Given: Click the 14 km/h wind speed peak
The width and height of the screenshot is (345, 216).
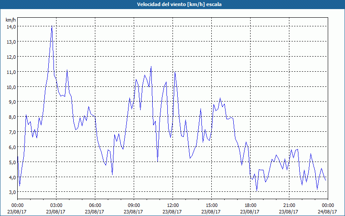Looking at the screenshot, I should point(52,26).
